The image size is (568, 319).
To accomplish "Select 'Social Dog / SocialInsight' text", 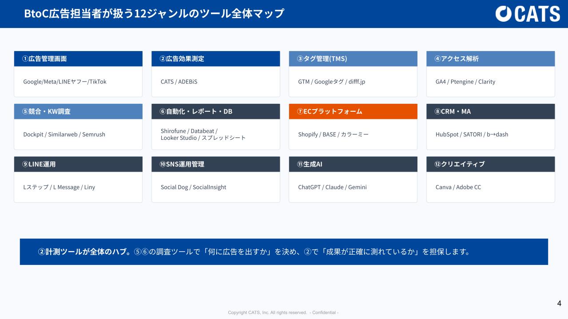I will (x=194, y=187).
